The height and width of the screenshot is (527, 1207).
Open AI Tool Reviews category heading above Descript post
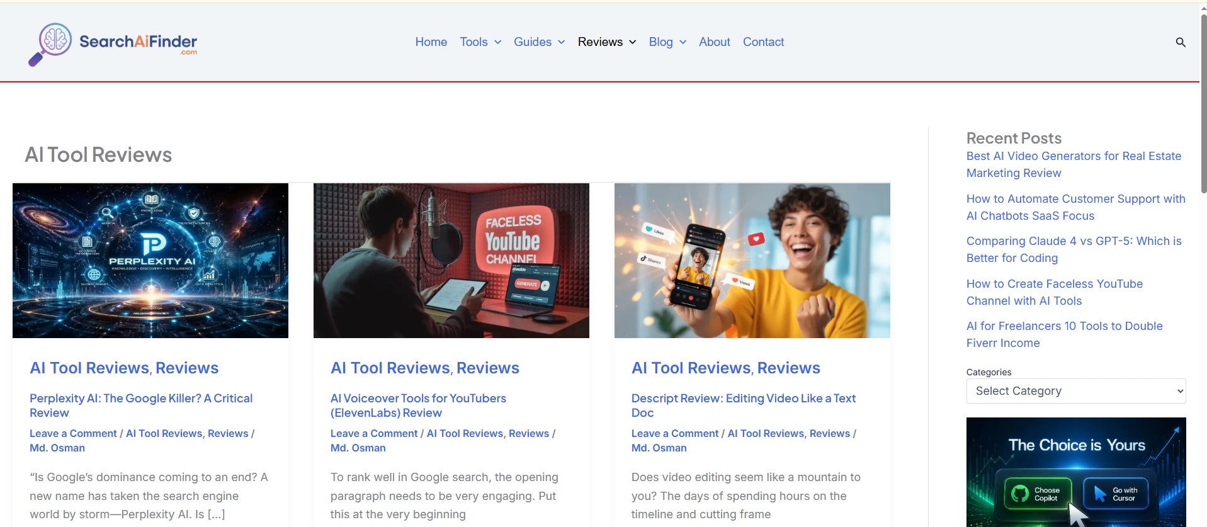point(691,368)
